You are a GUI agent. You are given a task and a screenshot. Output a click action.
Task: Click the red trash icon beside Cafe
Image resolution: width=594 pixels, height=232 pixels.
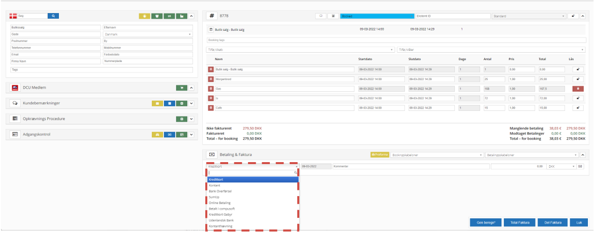pyautogui.click(x=211, y=108)
